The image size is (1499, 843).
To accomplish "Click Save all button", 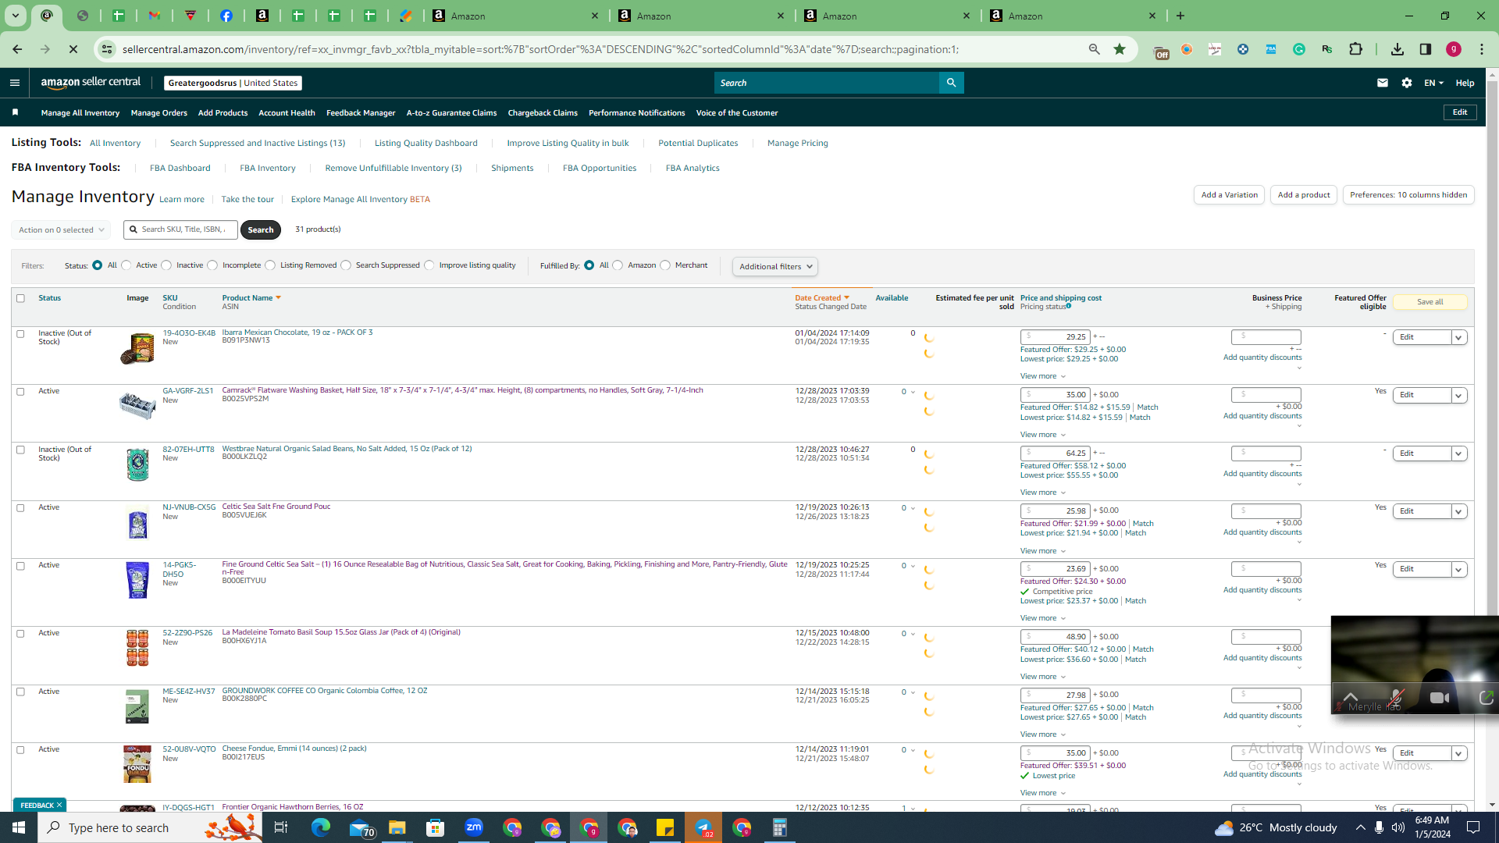I will [1430, 302].
